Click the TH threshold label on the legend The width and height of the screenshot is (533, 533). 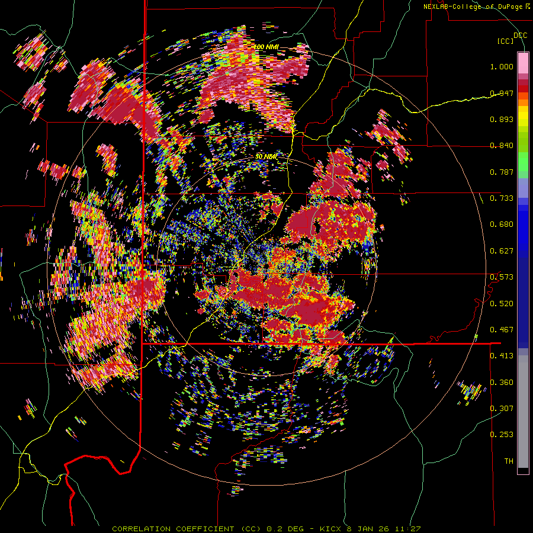coord(509,461)
